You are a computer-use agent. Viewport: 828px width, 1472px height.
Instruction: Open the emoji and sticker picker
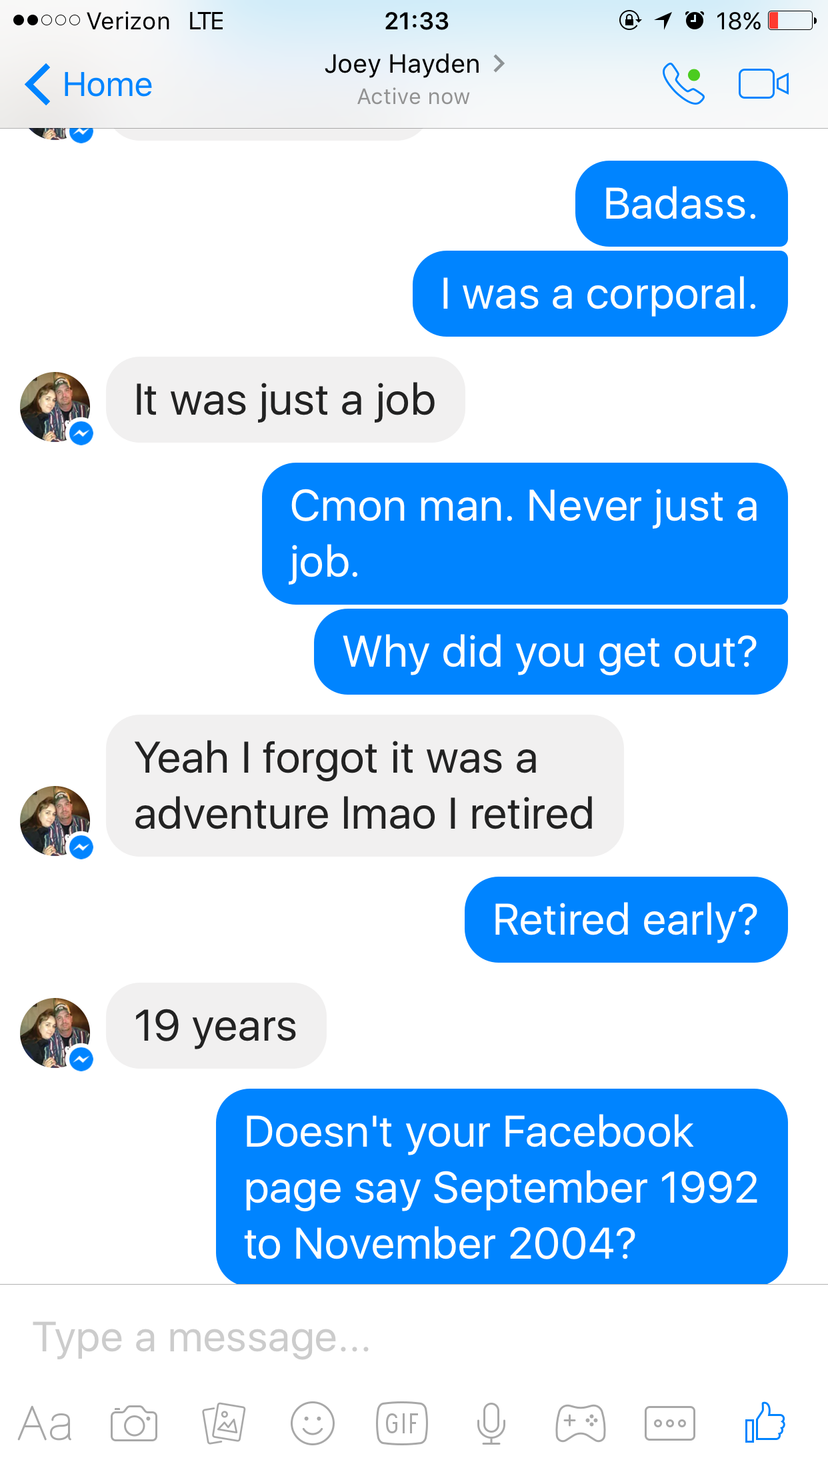point(312,1423)
